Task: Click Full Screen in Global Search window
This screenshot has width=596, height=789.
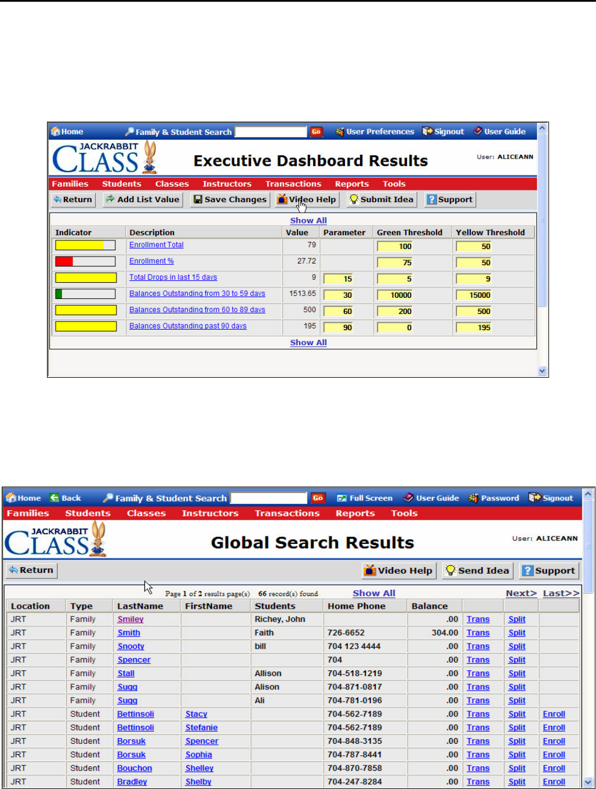Action: point(365,498)
